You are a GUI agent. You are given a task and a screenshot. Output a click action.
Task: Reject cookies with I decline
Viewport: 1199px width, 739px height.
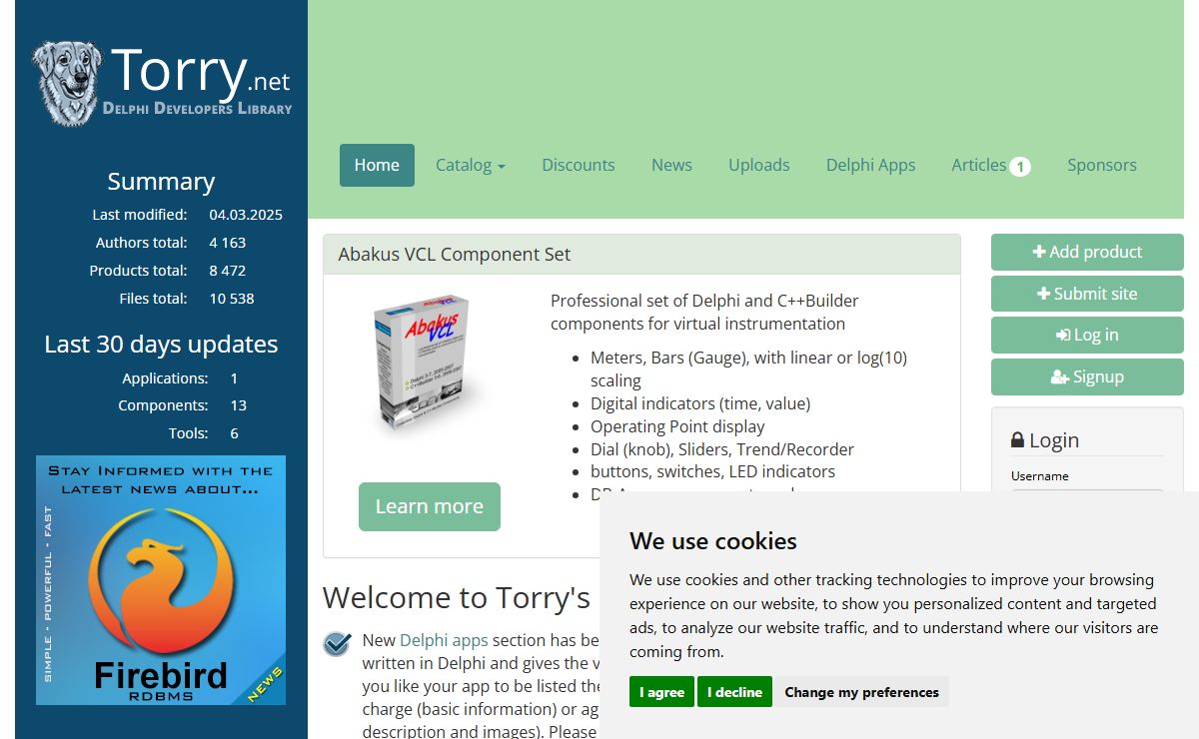click(734, 692)
